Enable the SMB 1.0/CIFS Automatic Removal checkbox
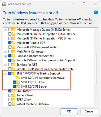 (14, 78)
